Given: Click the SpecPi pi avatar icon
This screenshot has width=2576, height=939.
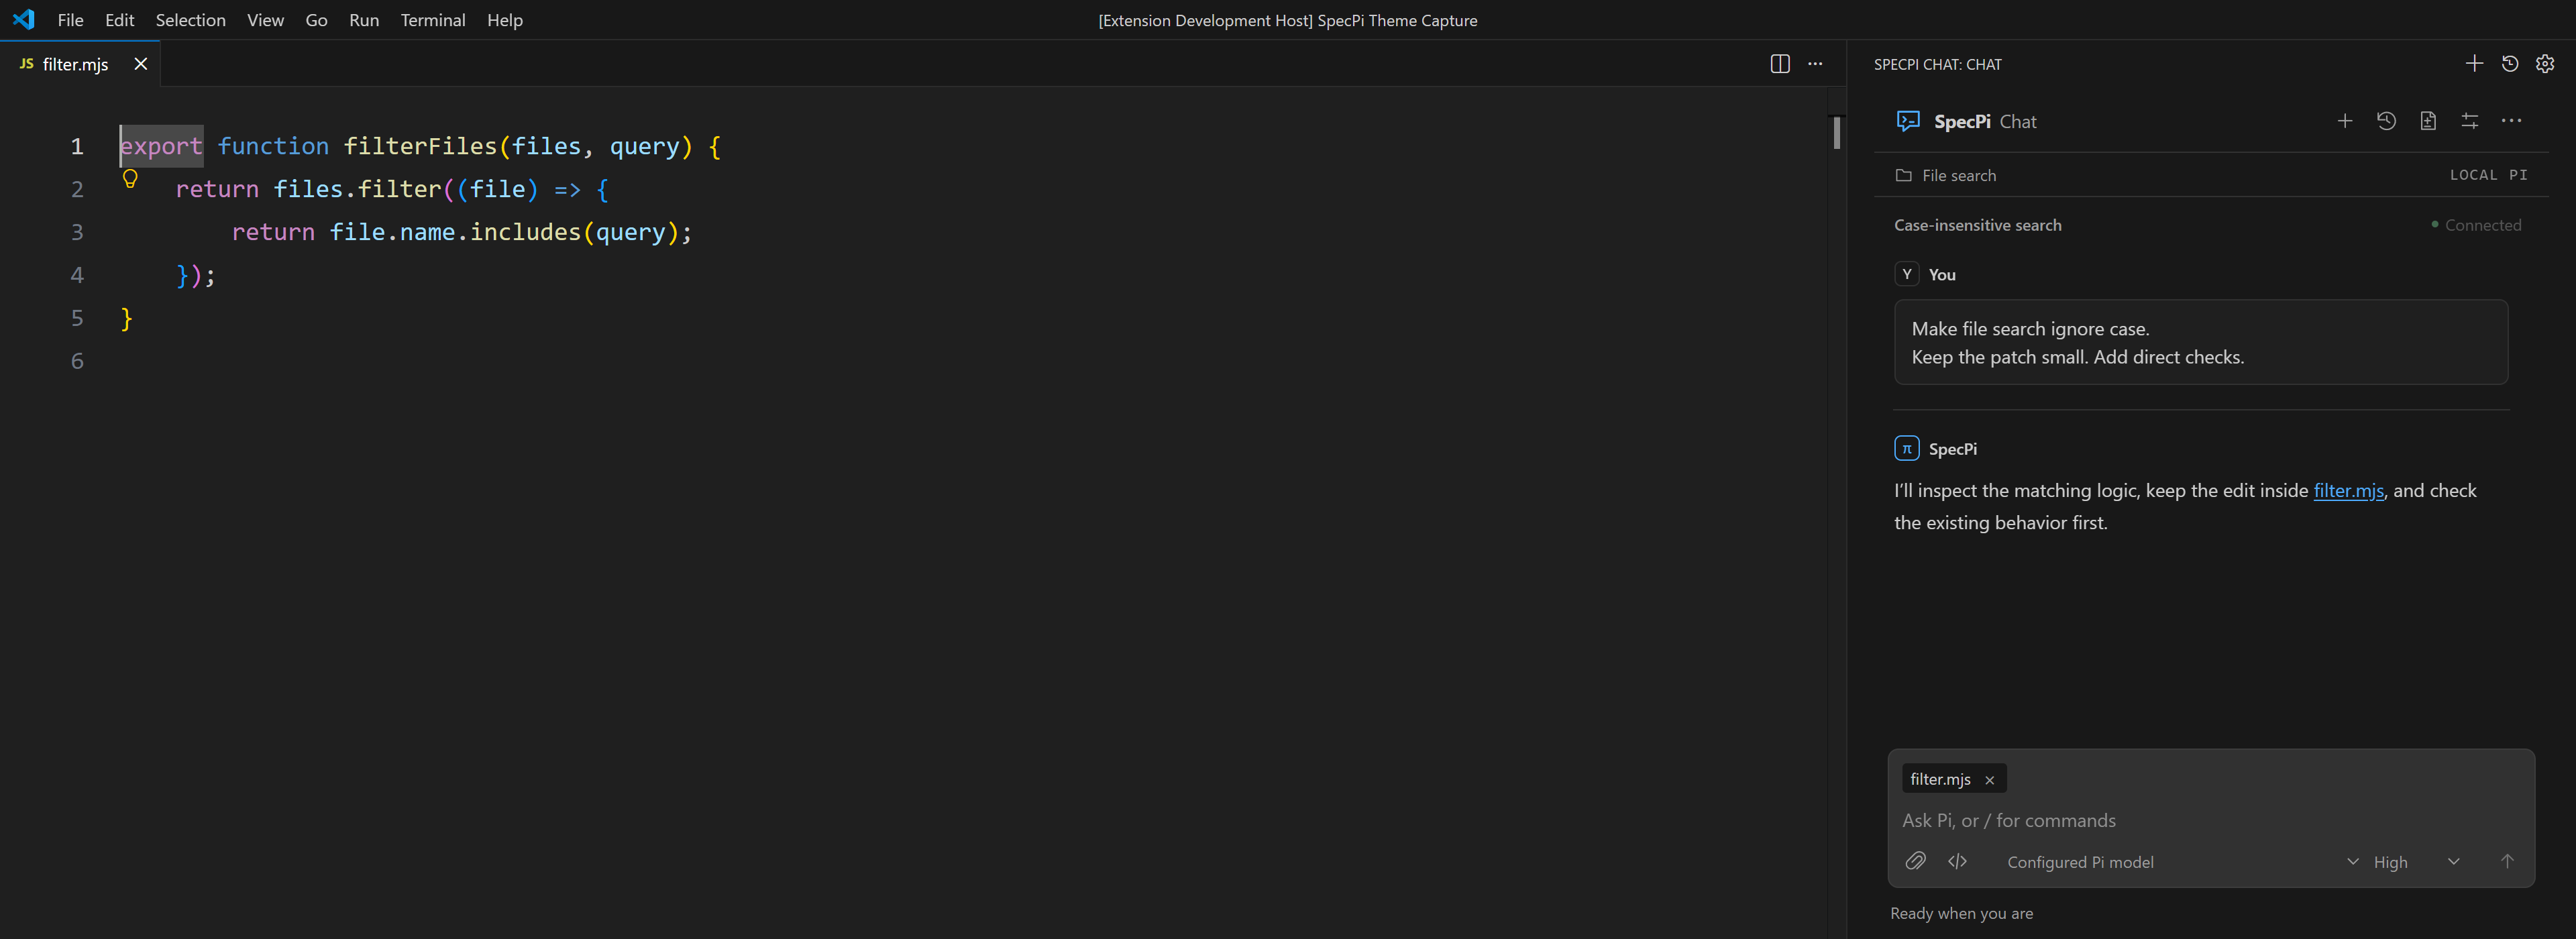Looking at the screenshot, I should 1906,448.
